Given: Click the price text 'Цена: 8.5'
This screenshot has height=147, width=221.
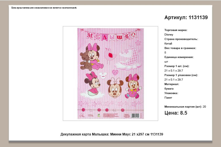Looking at the screenshot, I should point(176,113).
